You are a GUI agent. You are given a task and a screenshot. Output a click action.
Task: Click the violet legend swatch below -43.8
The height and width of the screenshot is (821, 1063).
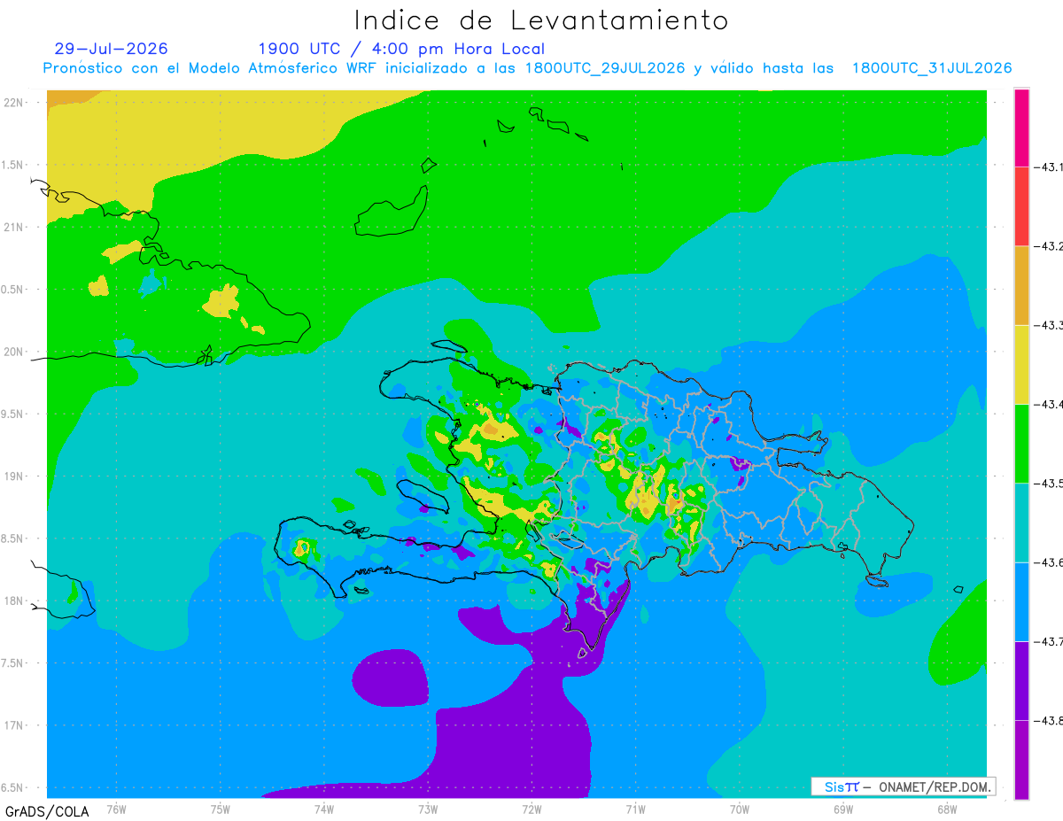(x=1021, y=760)
